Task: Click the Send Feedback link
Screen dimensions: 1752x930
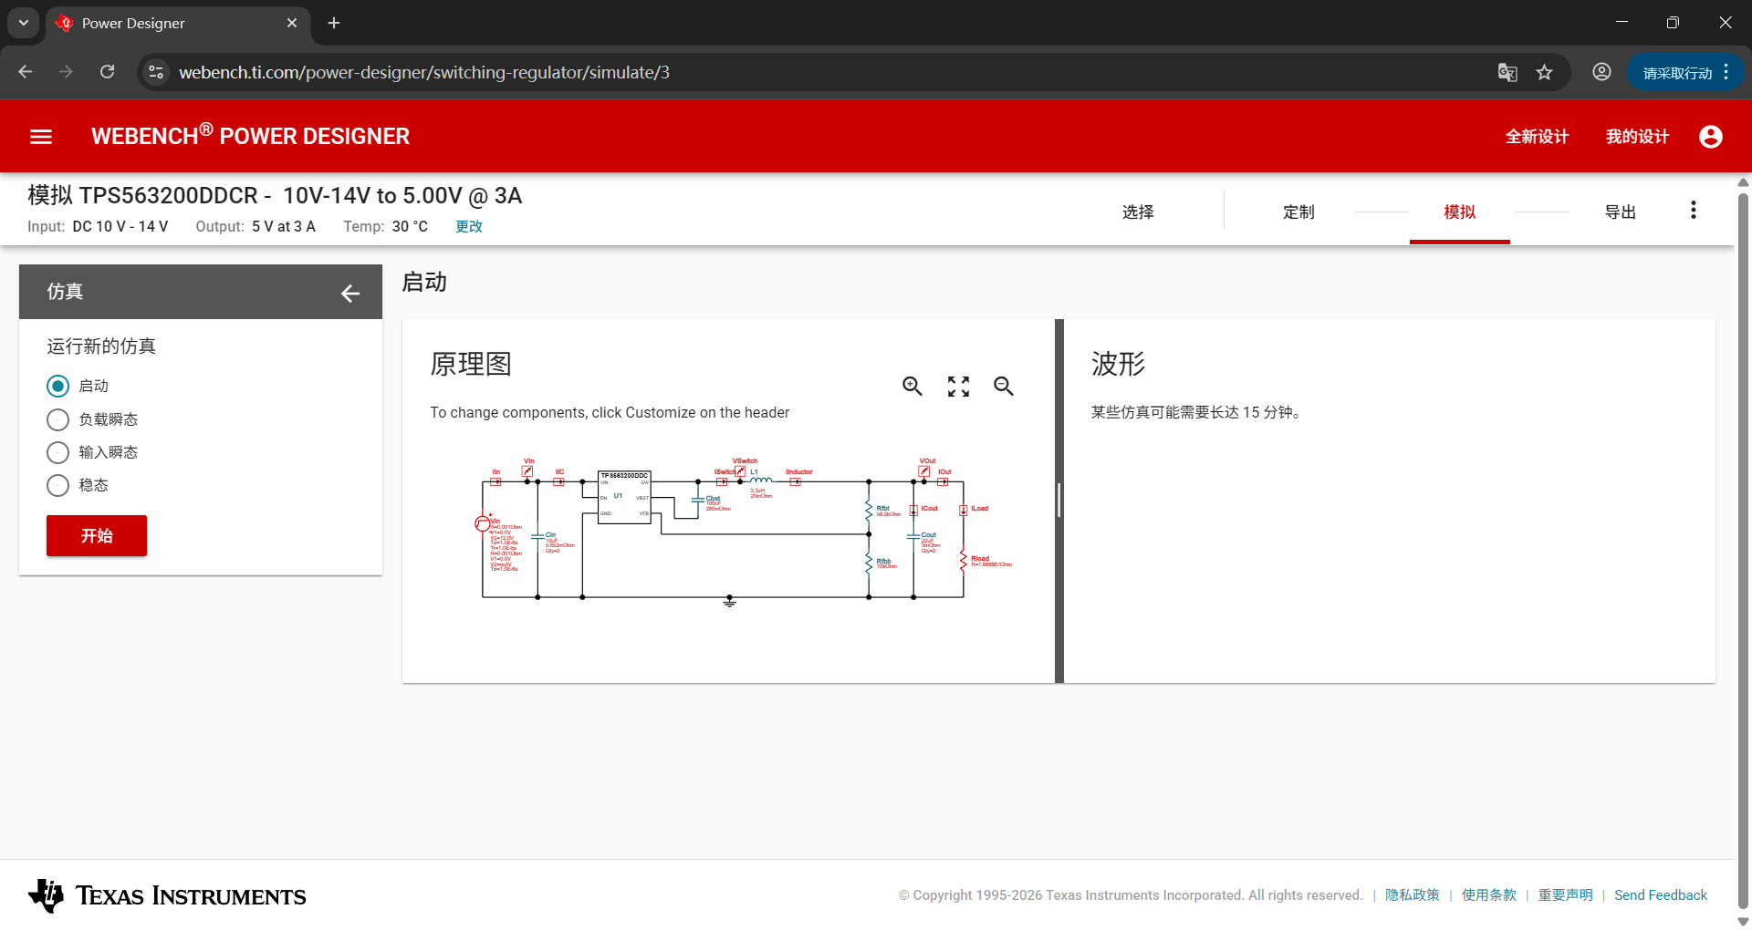Action: (x=1661, y=895)
